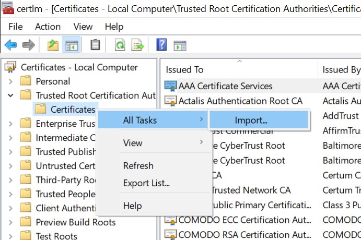Viewport: 361px width, 240px height.
Task: Open the File menu
Action: click(x=16, y=27)
